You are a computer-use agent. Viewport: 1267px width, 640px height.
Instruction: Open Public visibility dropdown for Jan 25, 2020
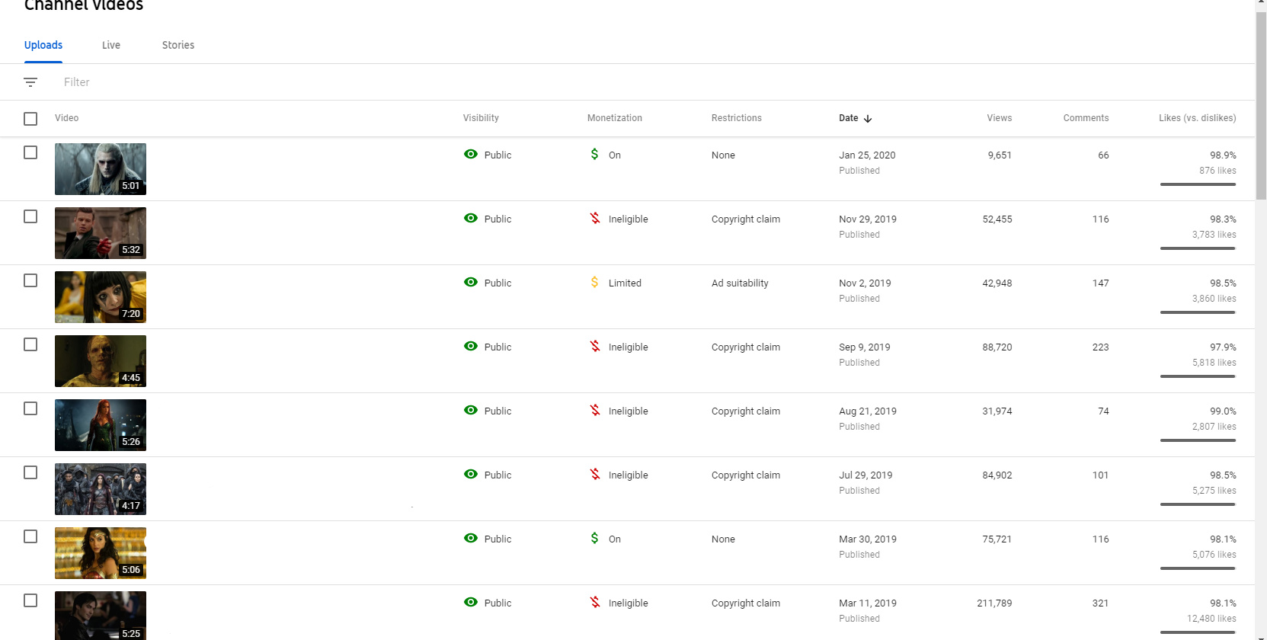498,155
